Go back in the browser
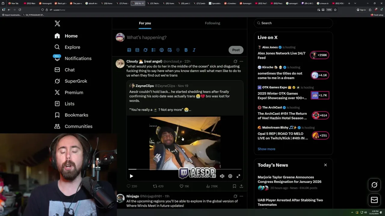 (x=9, y=10)
